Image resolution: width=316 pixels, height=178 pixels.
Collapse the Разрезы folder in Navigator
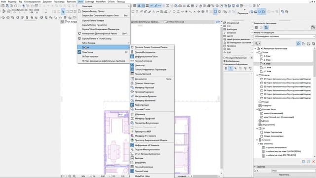coord(257,75)
